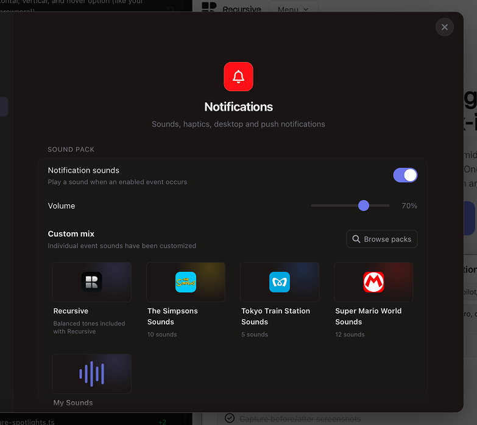477x425 pixels.
Task: Click the Recursive logo in the background window
Action: tap(209, 7)
